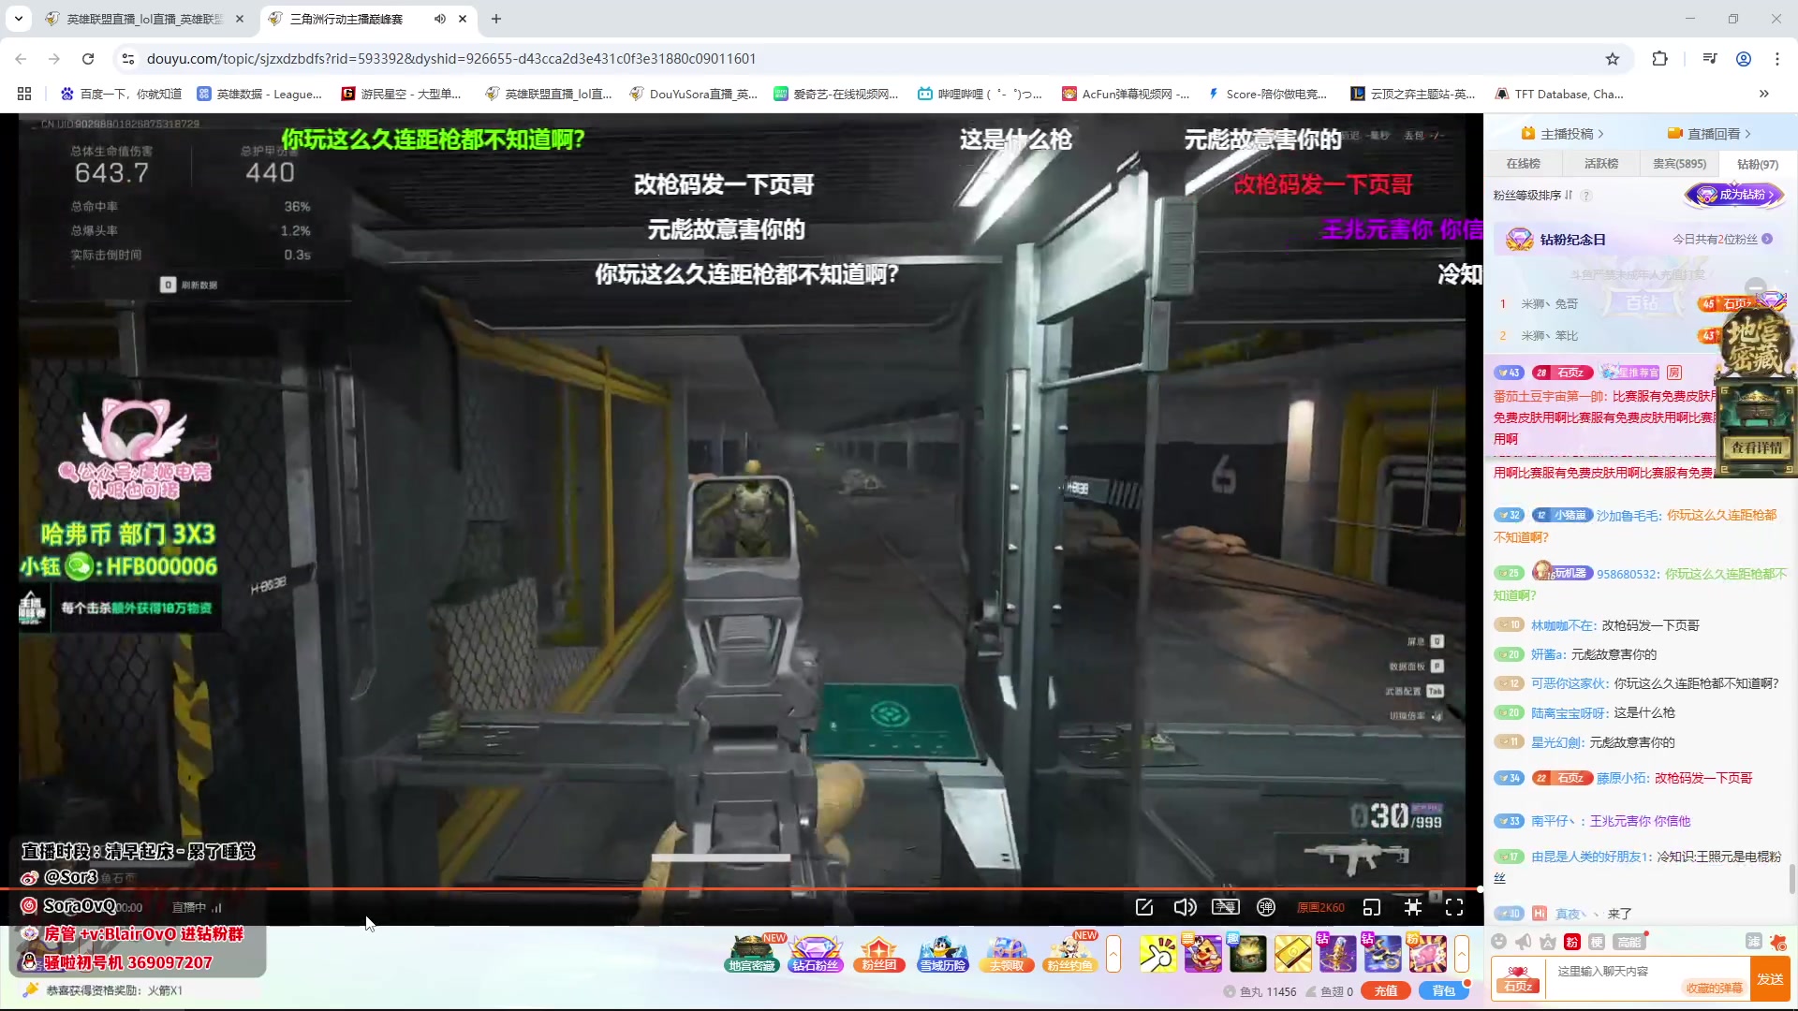Viewport: 1798px width, 1011px height.
Task: Show more bookmarks with the chevron
Action: click(1764, 94)
